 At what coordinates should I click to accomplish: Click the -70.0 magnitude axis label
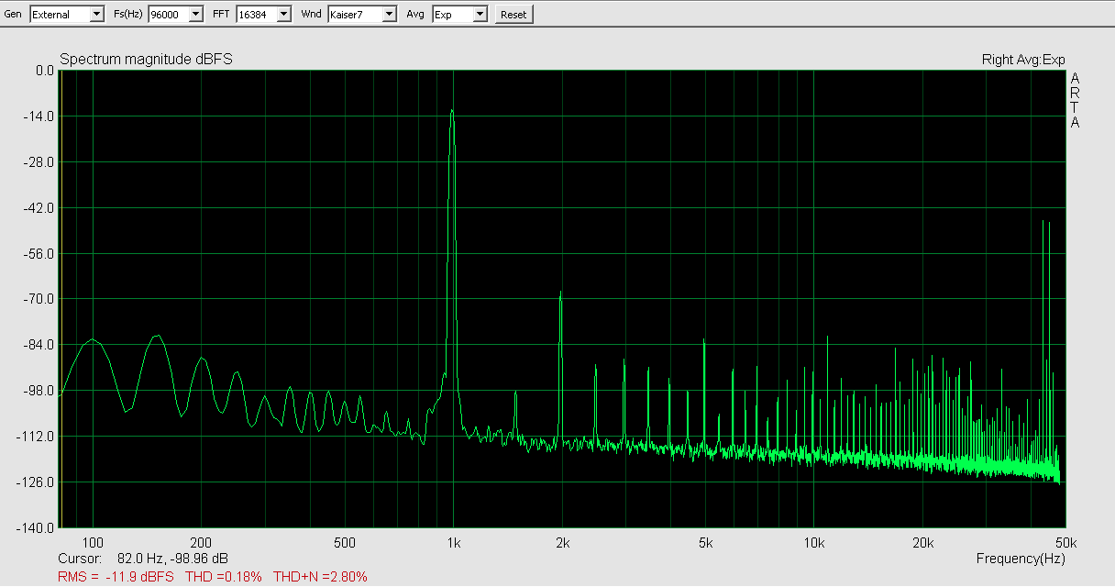pos(39,299)
